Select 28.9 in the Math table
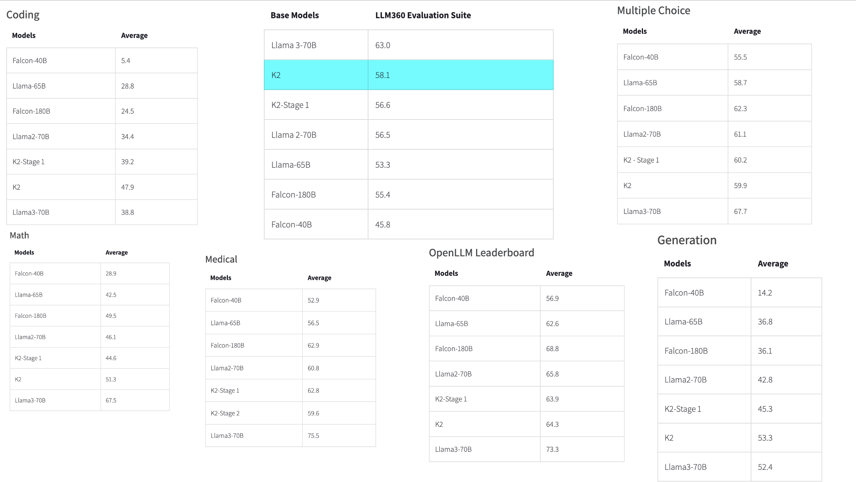856x482 pixels. (111, 274)
